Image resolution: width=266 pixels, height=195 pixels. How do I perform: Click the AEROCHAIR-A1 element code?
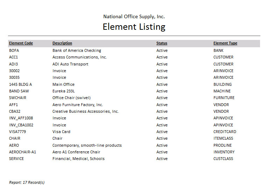click(22, 152)
